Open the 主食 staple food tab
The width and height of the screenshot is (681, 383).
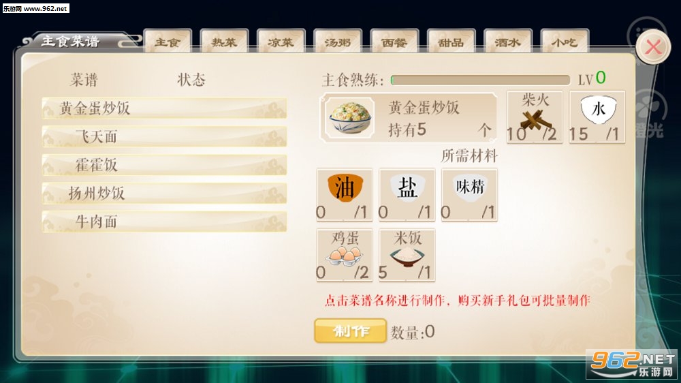[x=168, y=42]
